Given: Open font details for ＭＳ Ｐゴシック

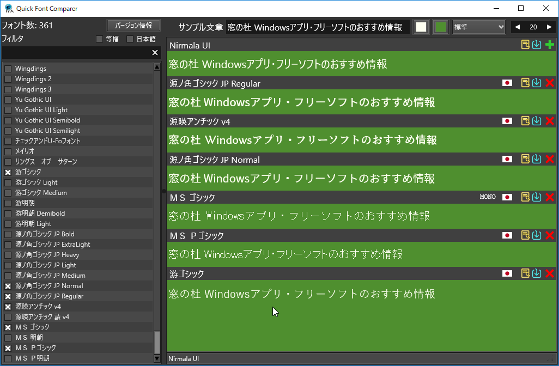Looking at the screenshot, I should point(525,235).
